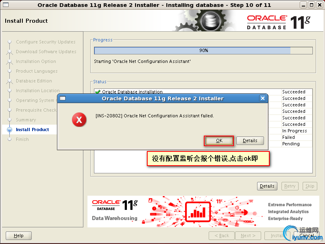
Task: Minimize the installer main window
Action: 303,5
